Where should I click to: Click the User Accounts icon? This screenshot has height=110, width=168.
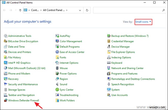(109, 95)
